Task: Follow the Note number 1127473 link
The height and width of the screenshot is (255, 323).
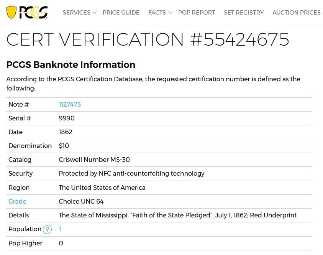Action: click(70, 104)
